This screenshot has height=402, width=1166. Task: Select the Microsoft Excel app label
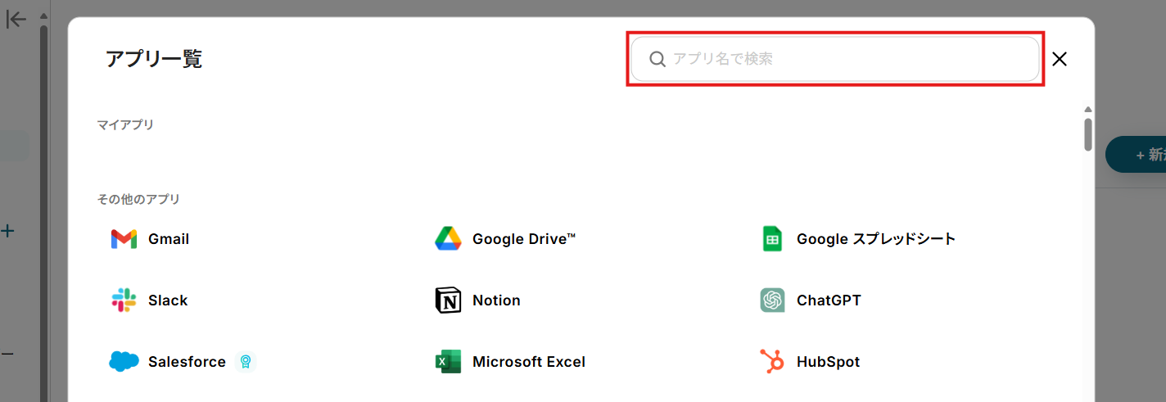[529, 362]
